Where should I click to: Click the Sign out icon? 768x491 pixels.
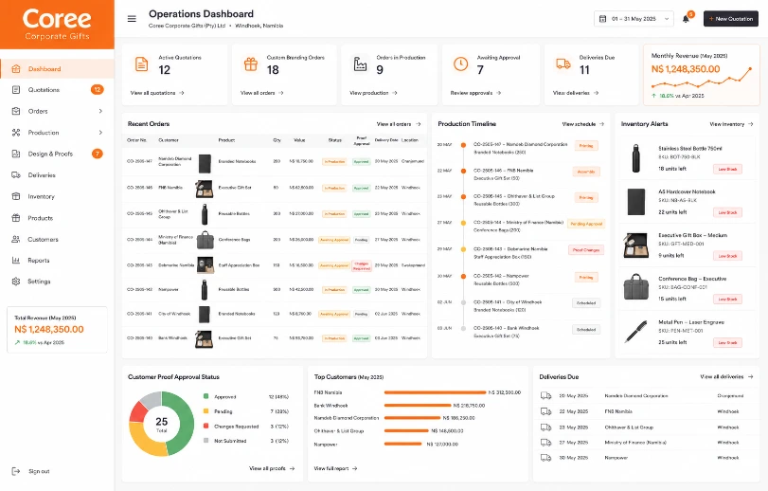(16, 471)
